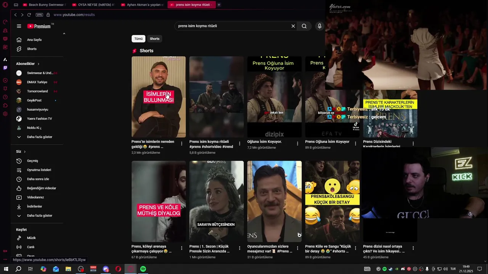The image size is (488, 274).
Task: Open Canlı live icon under Keşfet
Action: (x=19, y=247)
